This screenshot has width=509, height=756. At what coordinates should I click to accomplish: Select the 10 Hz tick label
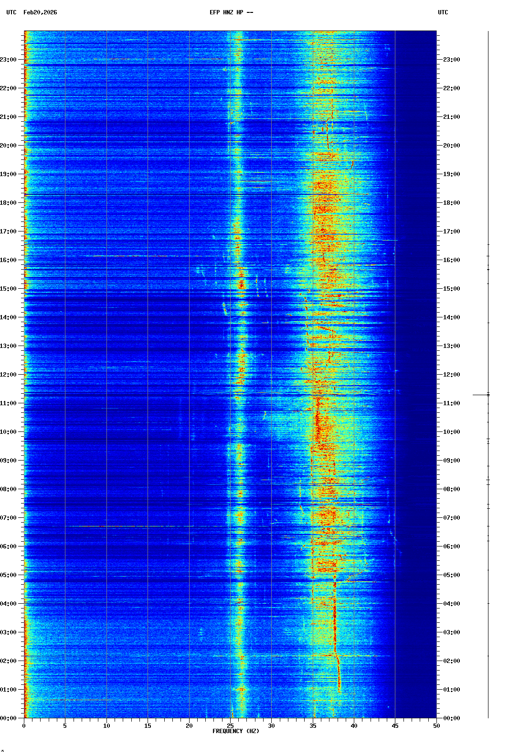(x=106, y=726)
